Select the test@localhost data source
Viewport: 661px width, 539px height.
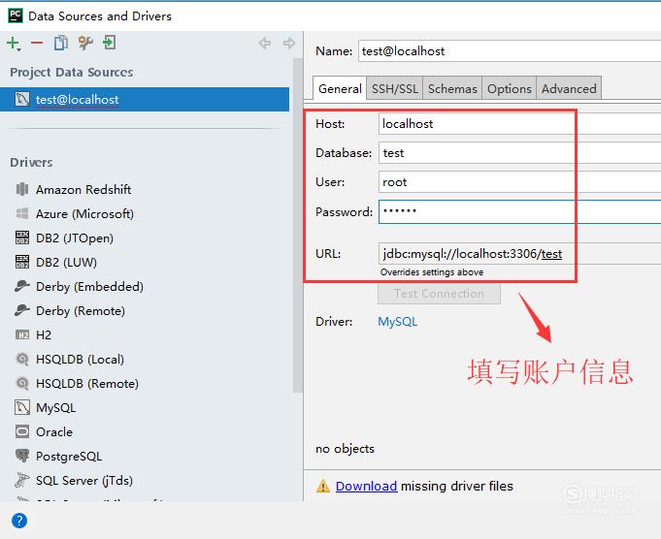(x=145, y=100)
